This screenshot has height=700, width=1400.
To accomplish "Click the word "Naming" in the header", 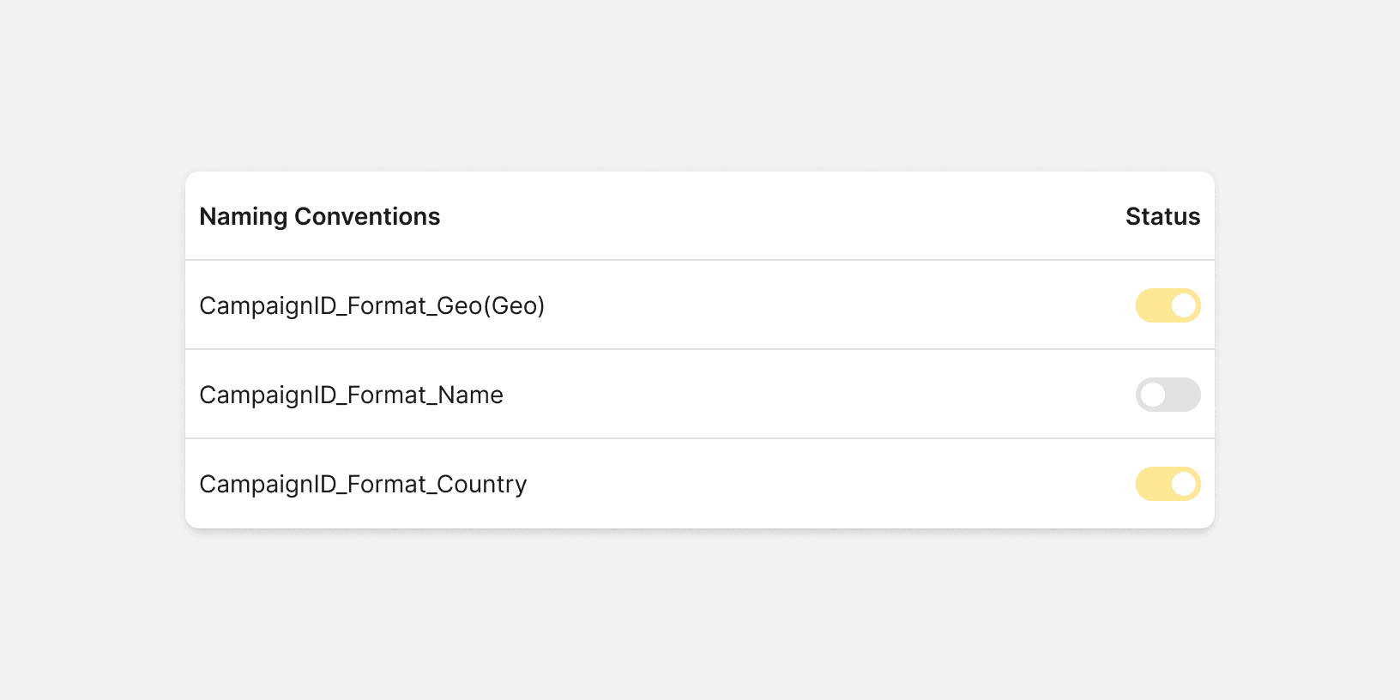I will coord(244,216).
